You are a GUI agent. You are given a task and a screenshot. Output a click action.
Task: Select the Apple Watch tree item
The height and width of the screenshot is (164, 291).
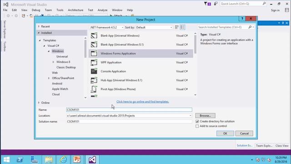[x=60, y=89]
